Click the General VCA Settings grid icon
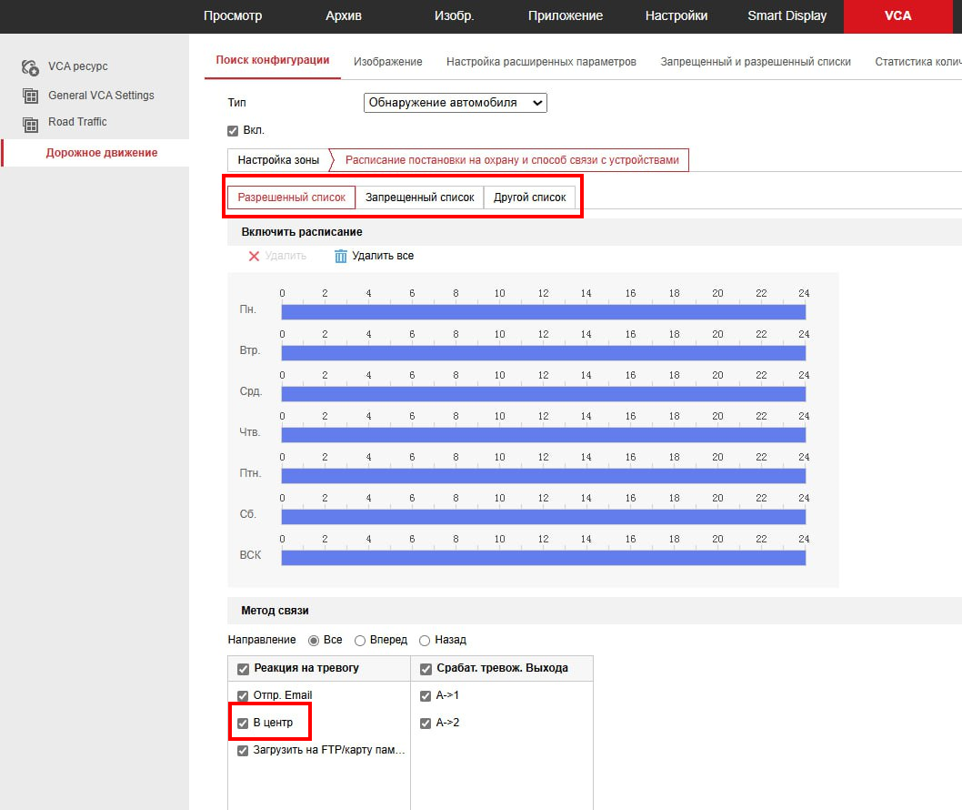Image resolution: width=962 pixels, height=810 pixels. tap(30, 96)
